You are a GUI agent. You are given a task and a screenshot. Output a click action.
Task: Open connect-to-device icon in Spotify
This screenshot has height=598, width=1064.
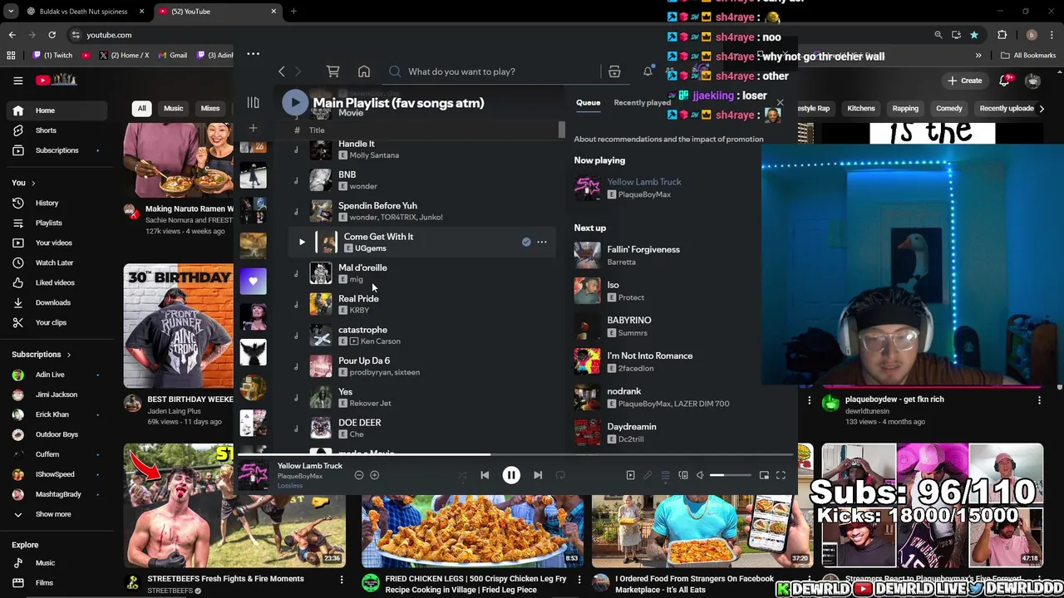click(683, 475)
